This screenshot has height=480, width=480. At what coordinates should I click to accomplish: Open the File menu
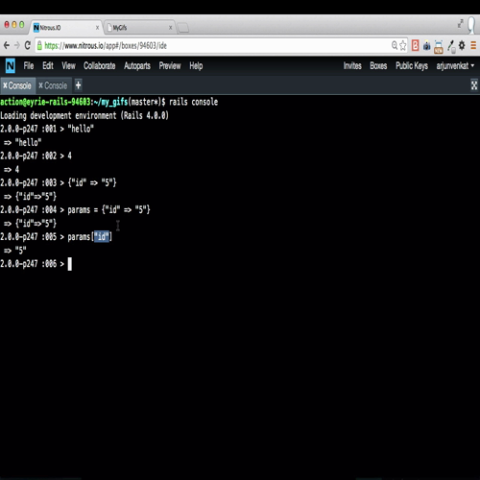tap(29, 66)
